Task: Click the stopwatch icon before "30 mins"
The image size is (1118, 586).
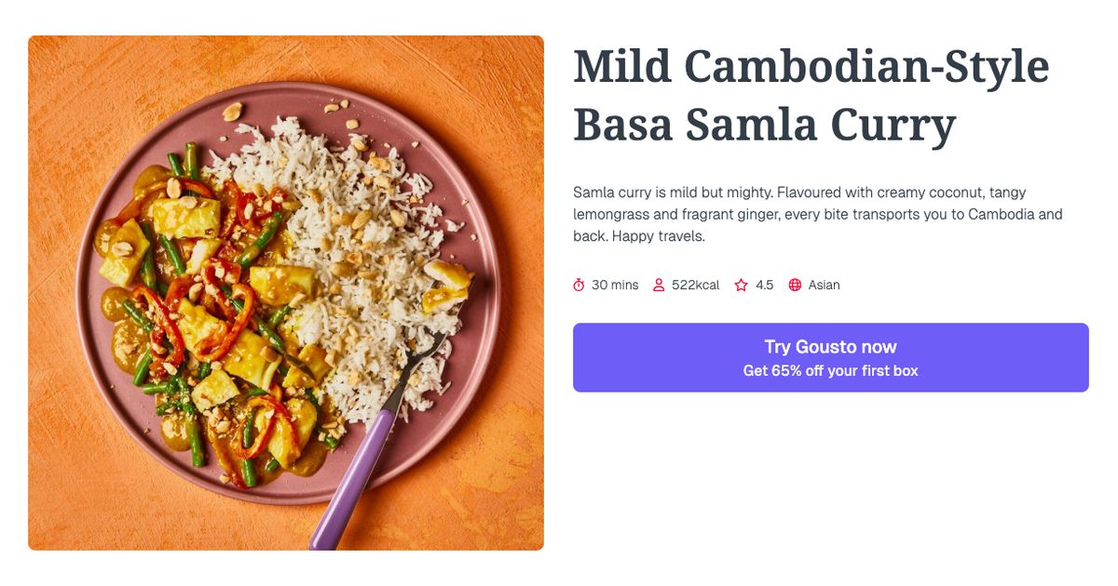Action: tap(579, 285)
